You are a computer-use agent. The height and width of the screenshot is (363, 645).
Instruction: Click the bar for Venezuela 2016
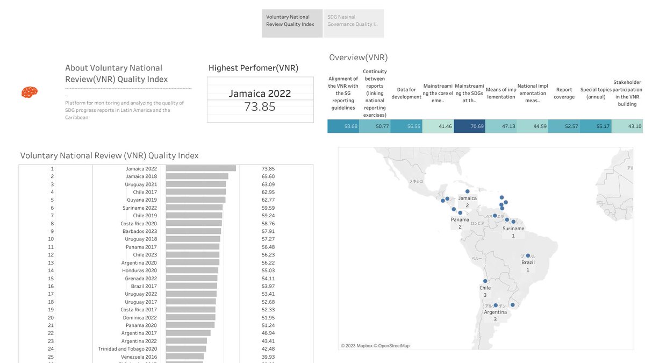[185, 357]
